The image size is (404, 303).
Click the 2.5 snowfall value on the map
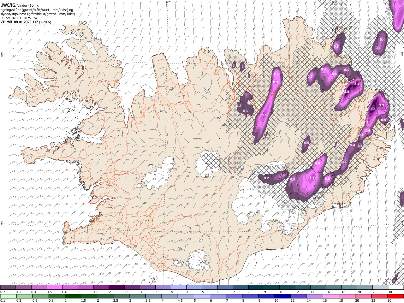coord(347,92)
